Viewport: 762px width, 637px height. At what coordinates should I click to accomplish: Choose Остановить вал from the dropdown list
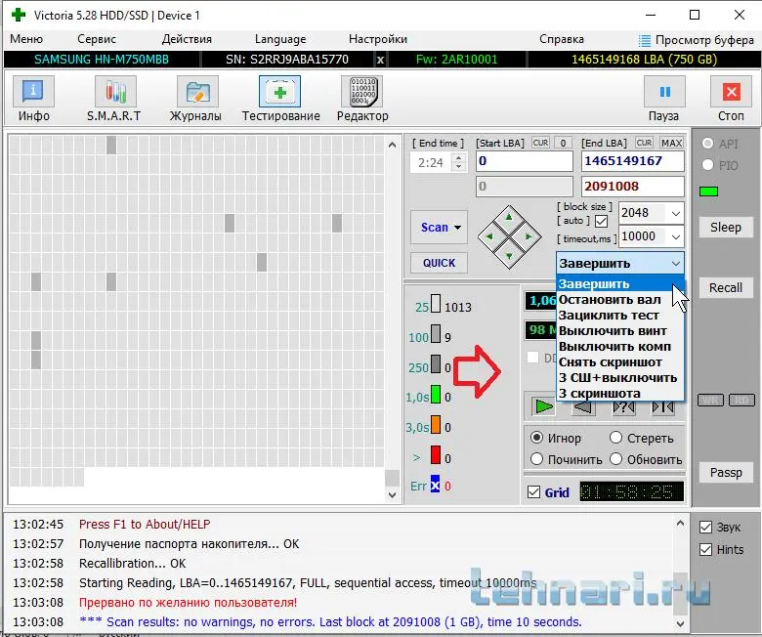(x=620, y=300)
